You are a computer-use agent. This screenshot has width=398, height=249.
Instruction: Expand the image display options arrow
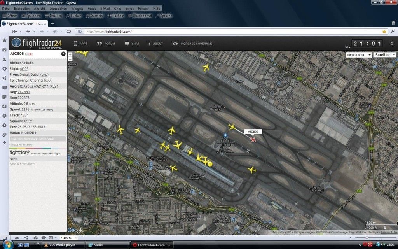[56, 238]
